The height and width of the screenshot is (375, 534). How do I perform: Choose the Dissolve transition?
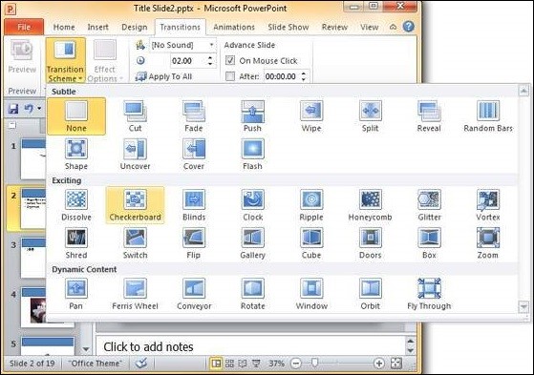[76, 205]
